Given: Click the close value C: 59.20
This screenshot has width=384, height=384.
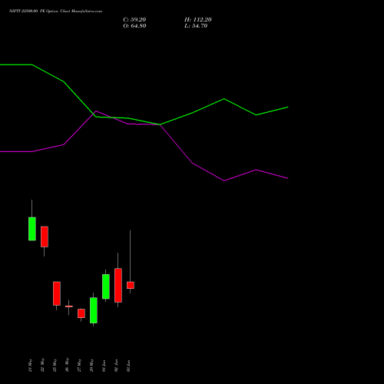Looking at the screenshot, I should point(134,20).
